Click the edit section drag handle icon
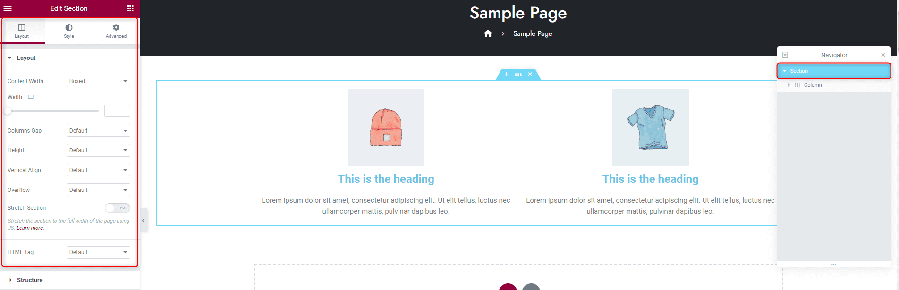 point(518,75)
